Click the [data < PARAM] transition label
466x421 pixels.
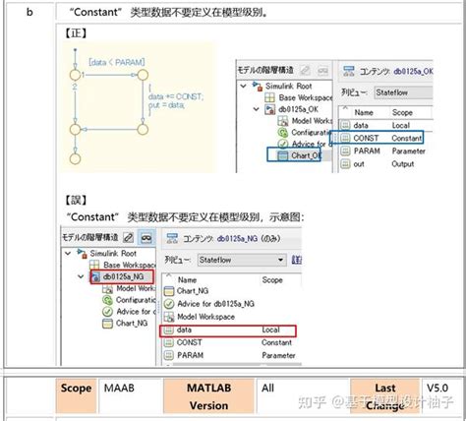tap(117, 62)
